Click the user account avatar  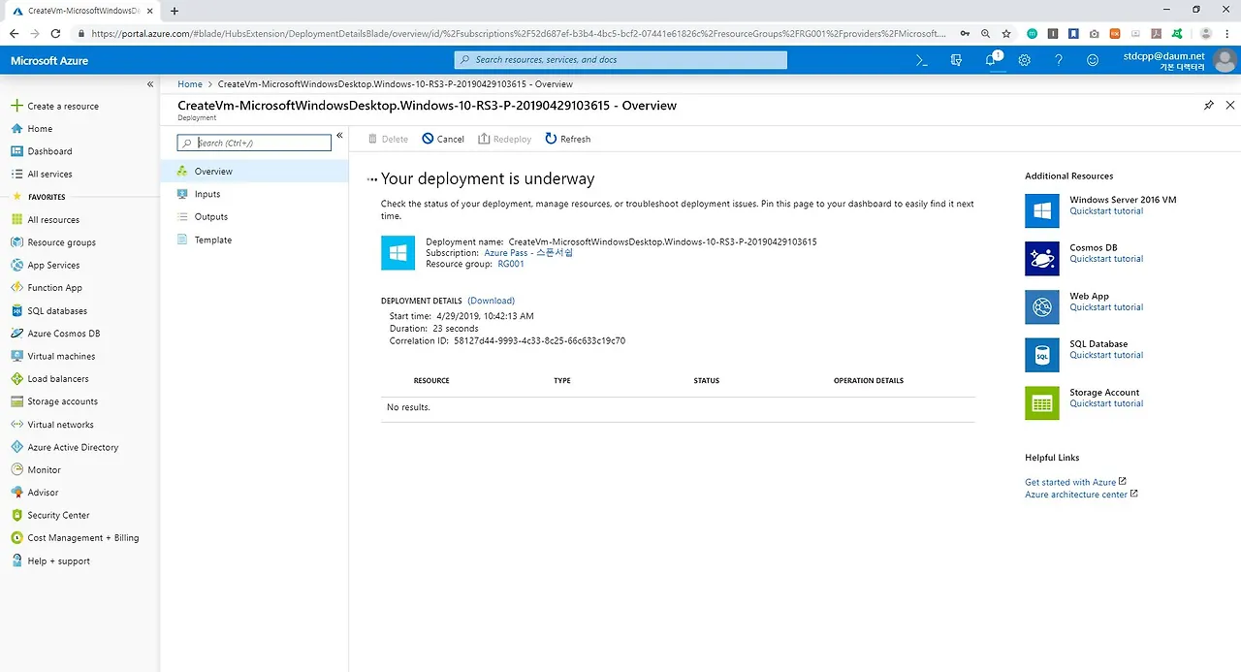click(x=1225, y=60)
